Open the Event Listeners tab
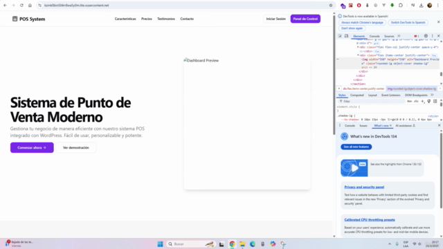Image resolution: width=443 pixels, height=249 pixels. 390,95
